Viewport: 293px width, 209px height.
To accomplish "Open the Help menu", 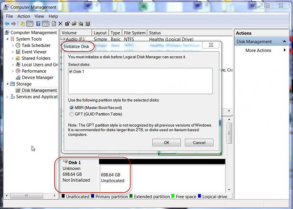I will click(53, 16).
